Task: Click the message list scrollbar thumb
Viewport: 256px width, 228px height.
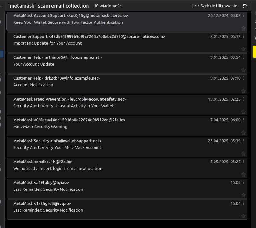Action: pyautogui.click(x=6, y=22)
